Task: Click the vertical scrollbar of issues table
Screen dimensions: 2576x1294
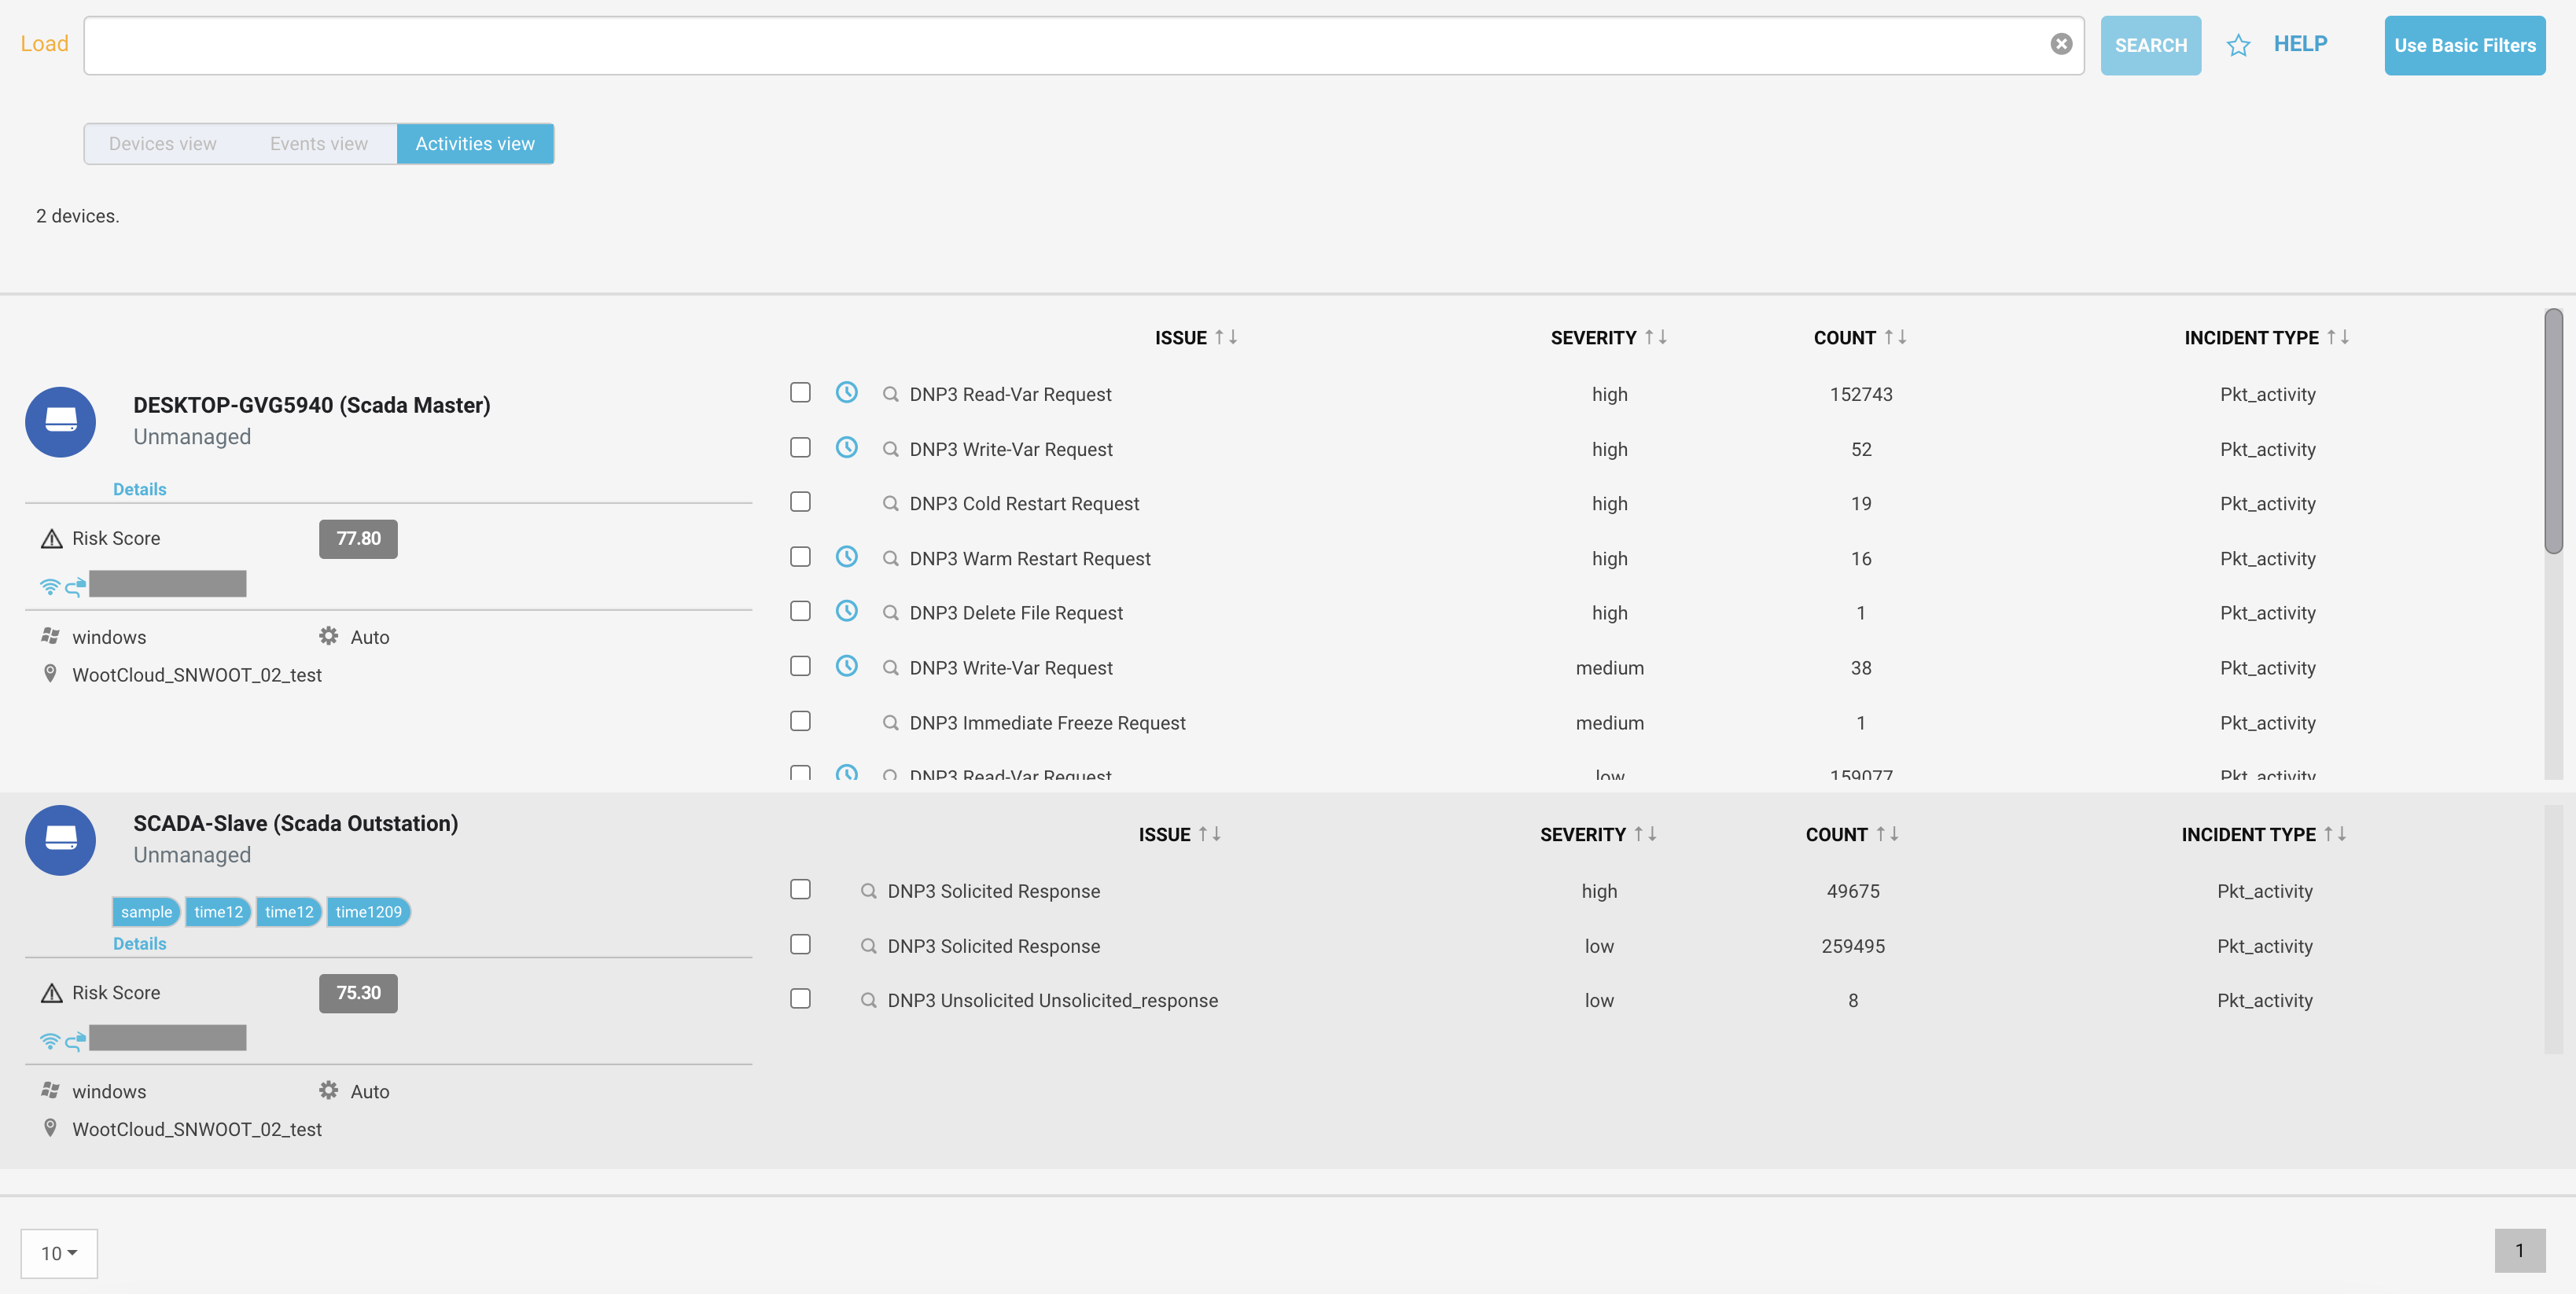Action: click(x=2553, y=430)
